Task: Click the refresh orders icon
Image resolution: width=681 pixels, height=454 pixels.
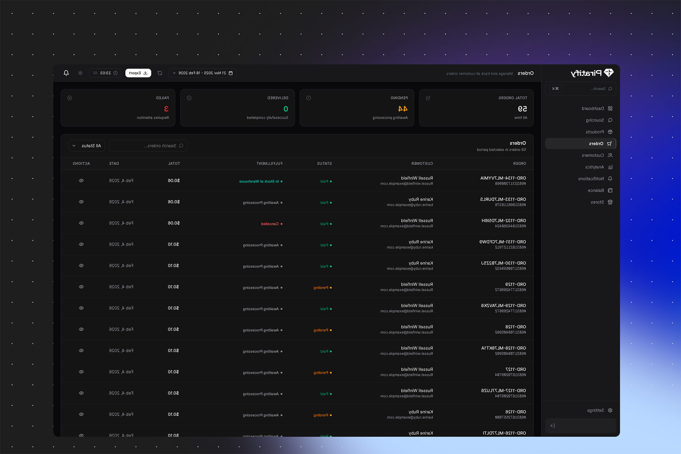Action: pyautogui.click(x=160, y=73)
